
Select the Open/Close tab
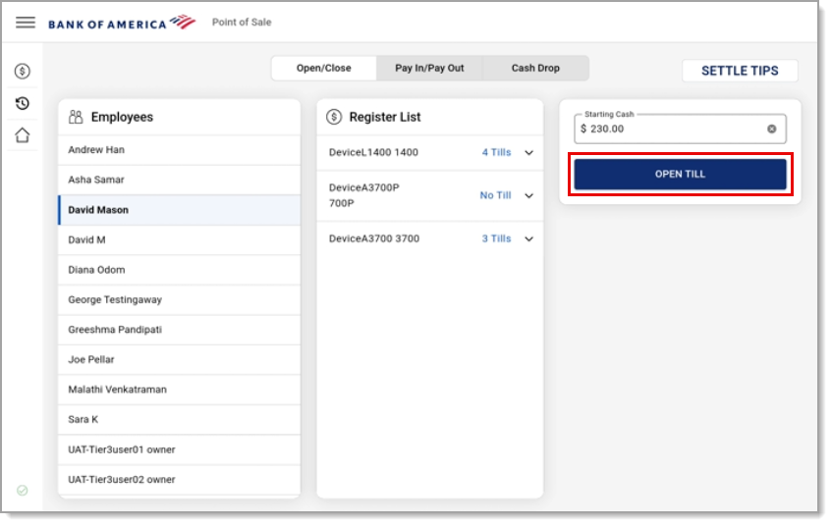(324, 69)
